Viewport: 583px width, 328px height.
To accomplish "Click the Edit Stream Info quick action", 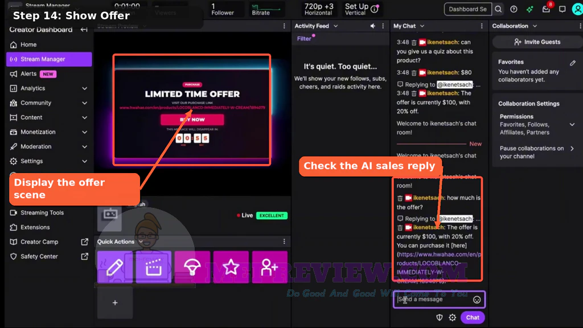I will coord(115,266).
